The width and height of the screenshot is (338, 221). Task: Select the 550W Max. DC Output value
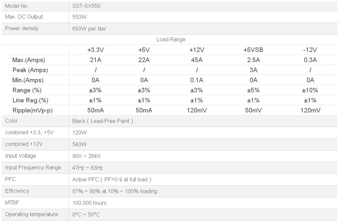click(x=80, y=17)
